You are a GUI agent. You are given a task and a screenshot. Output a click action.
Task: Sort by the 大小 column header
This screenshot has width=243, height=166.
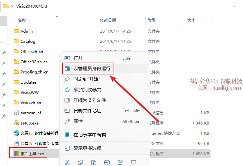click(191, 20)
